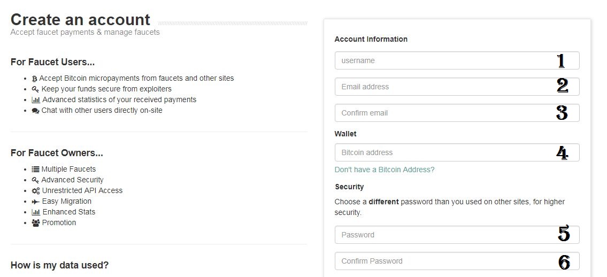Click into the Email address field

click(x=457, y=87)
